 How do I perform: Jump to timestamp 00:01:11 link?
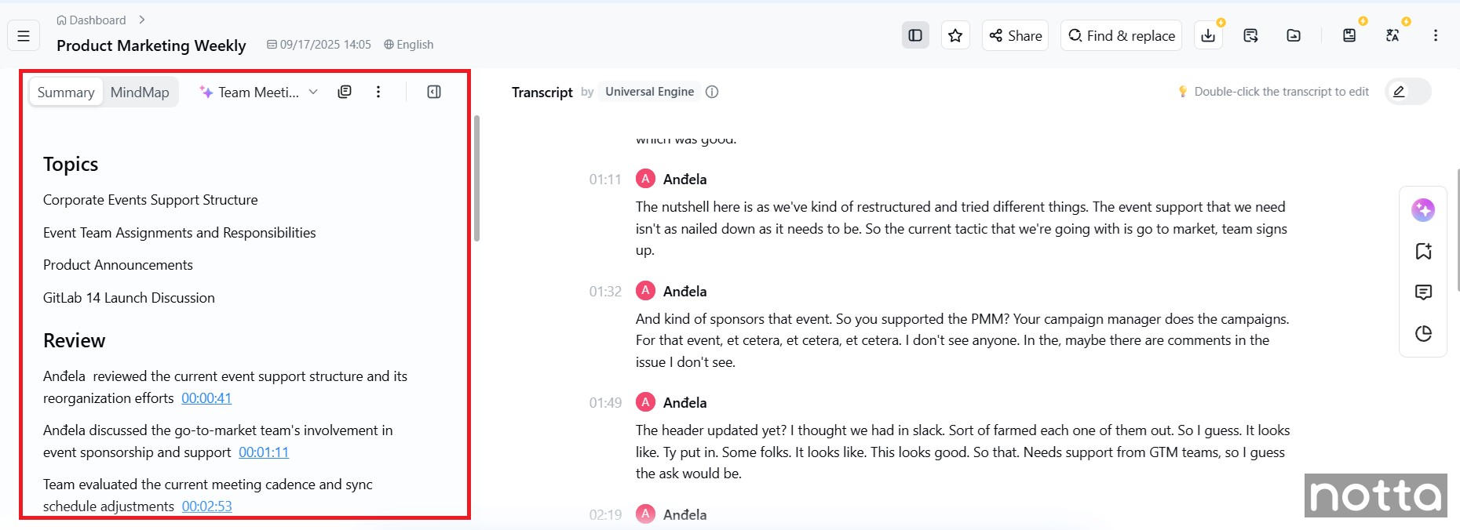point(264,452)
